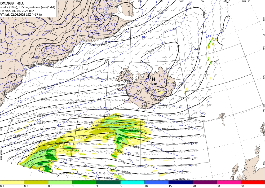Click the green 1 mm legend swatch
This screenshot has width=265, height=188.
click(84, 182)
